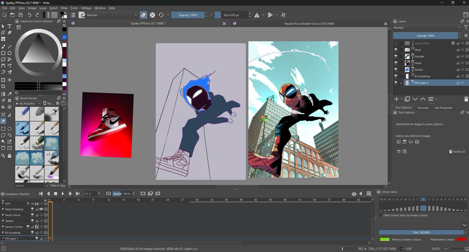
Task: Click the Delete All reference images button
Action: (x=457, y=152)
